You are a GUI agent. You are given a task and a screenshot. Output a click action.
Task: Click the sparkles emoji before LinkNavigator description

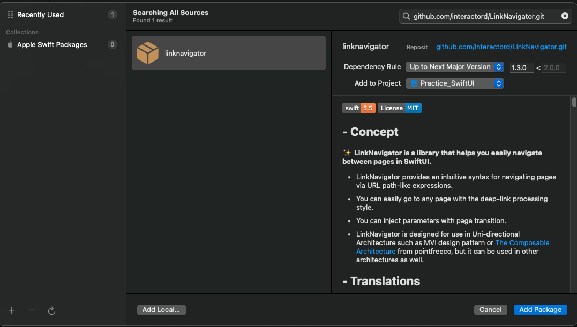[x=347, y=153]
